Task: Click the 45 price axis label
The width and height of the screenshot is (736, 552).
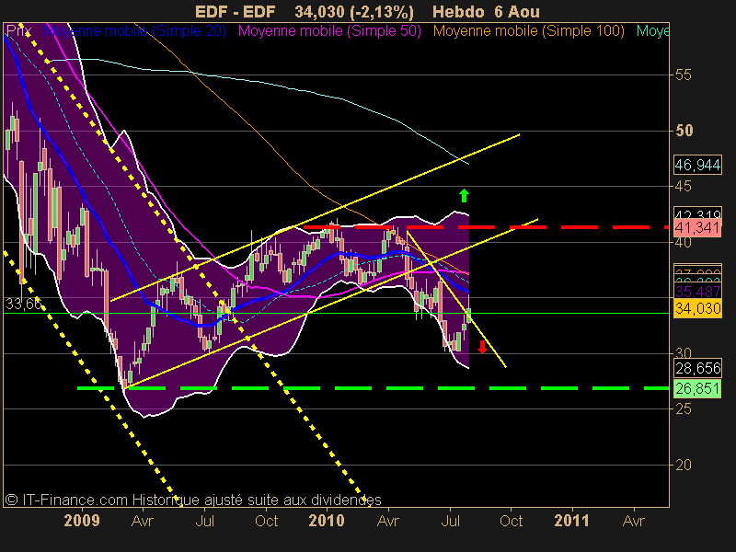Action: pyautogui.click(x=684, y=187)
